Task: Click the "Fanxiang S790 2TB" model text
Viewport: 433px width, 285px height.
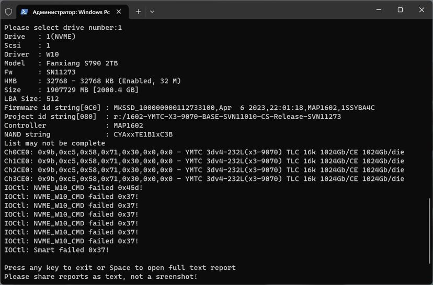Action: pyautogui.click(x=82, y=63)
